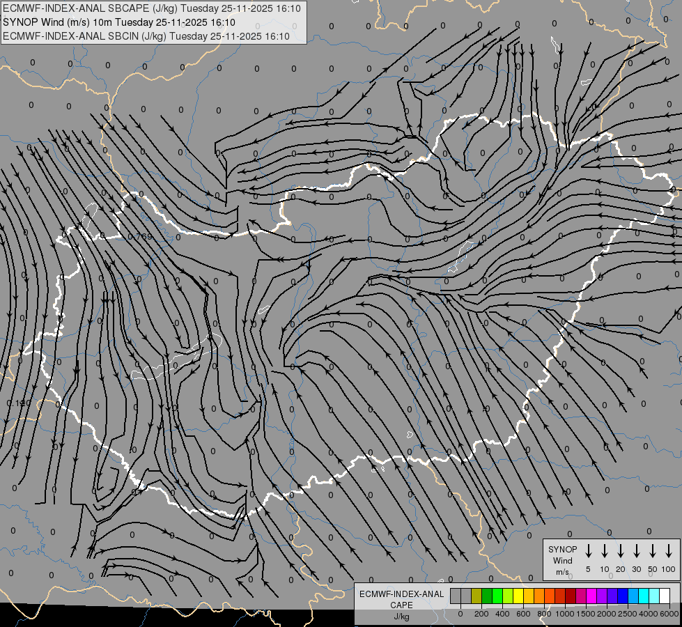Screen dimensions: 682x627
Task: Click the 50 speed value in wind legend
Action: (653, 569)
